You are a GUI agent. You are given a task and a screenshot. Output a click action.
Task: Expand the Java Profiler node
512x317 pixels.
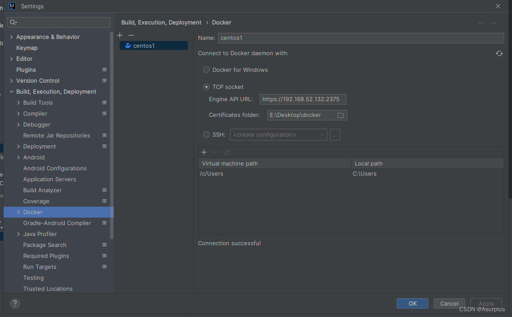[x=18, y=234]
